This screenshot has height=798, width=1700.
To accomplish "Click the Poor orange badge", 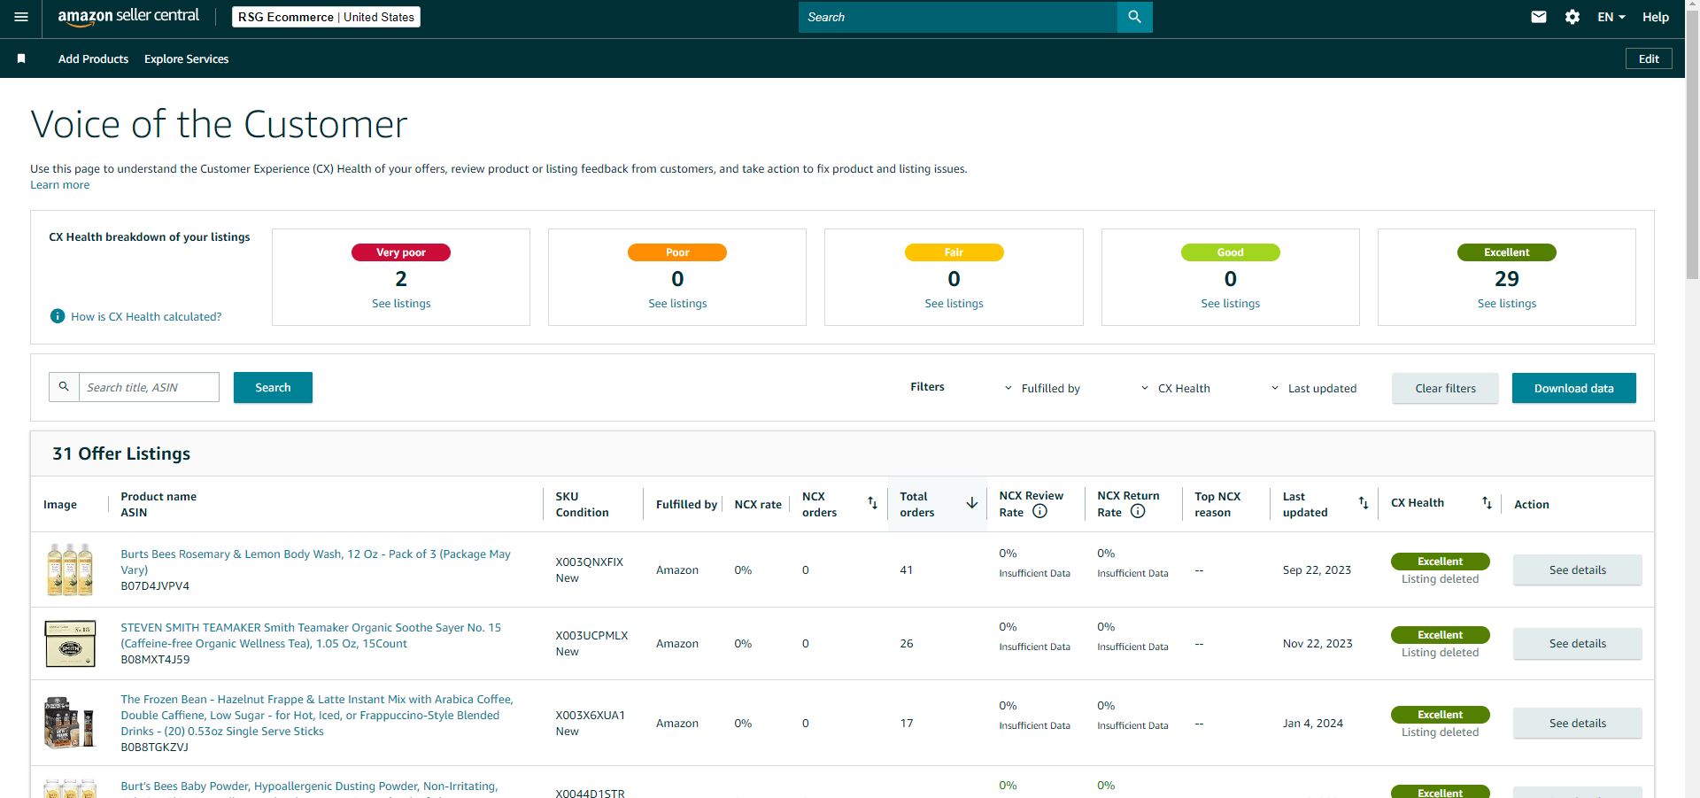I will [x=677, y=252].
